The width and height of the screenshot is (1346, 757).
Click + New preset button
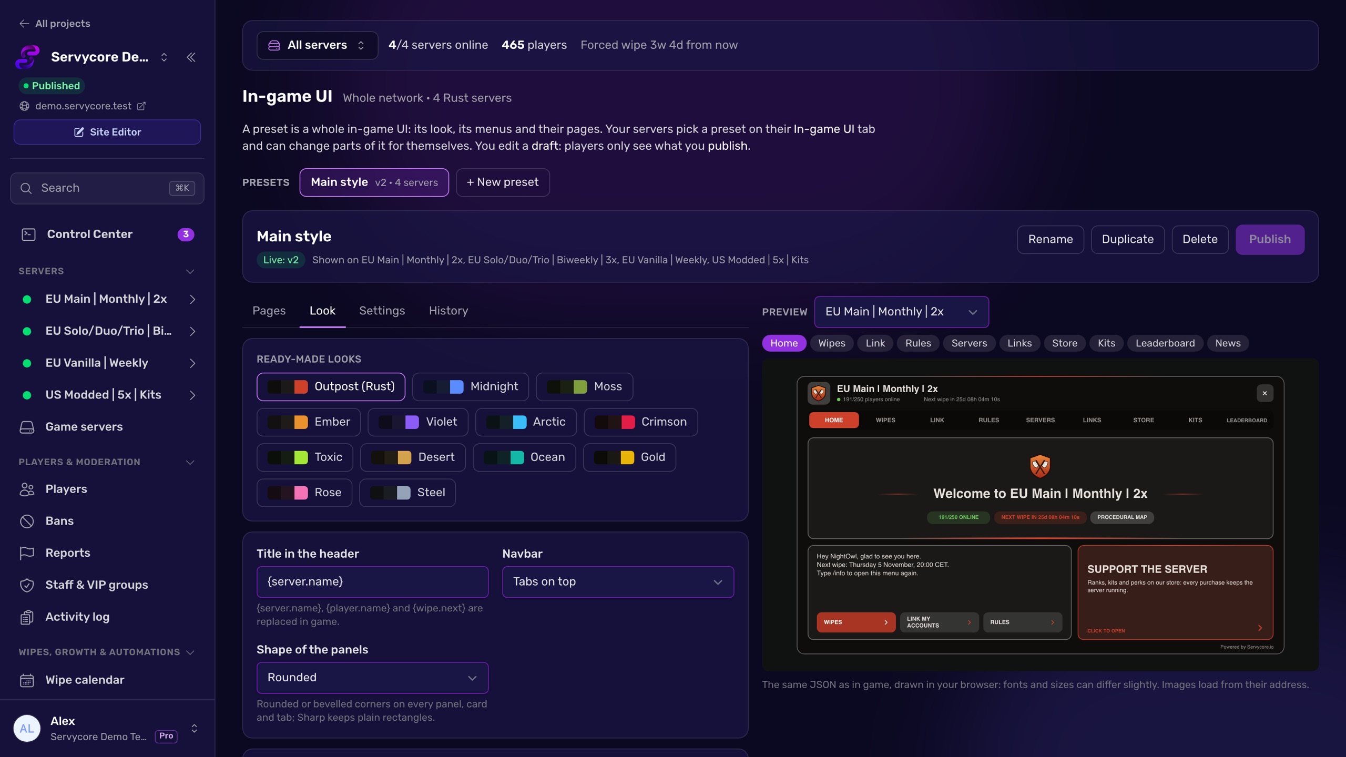click(503, 182)
